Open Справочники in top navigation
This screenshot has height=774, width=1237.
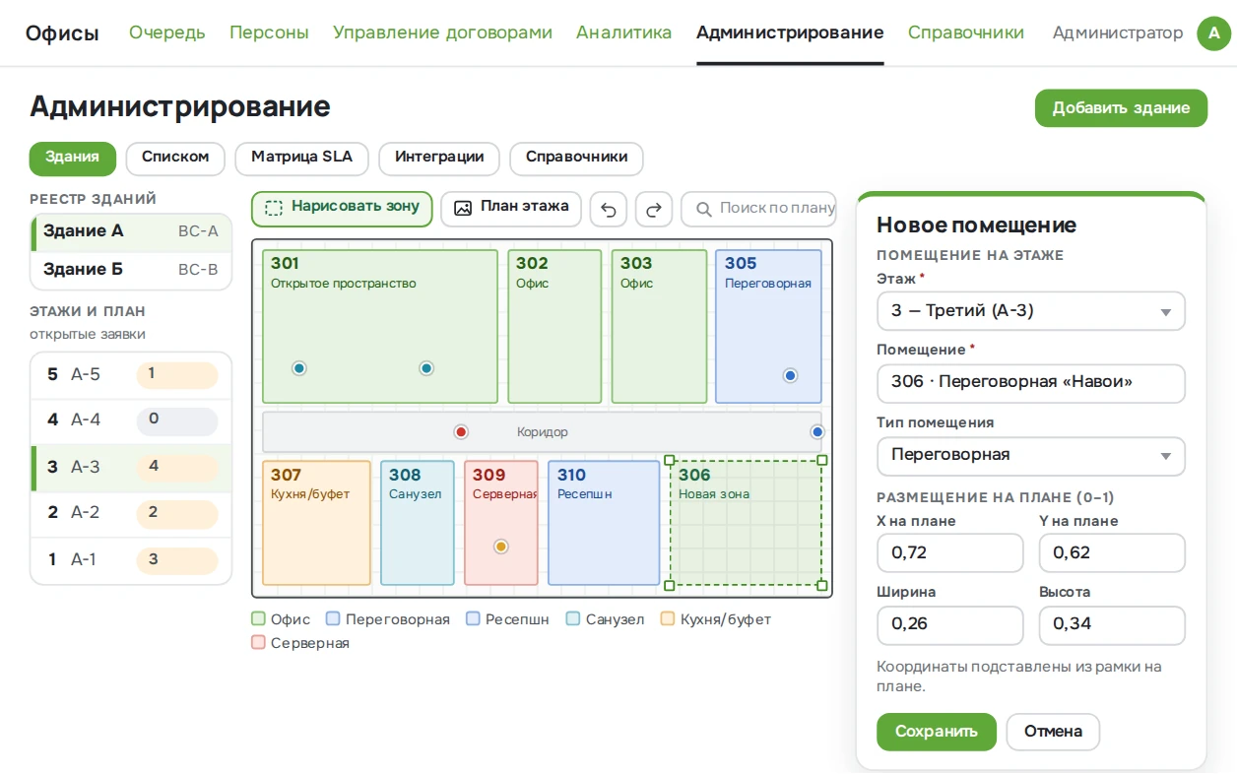[x=966, y=32]
